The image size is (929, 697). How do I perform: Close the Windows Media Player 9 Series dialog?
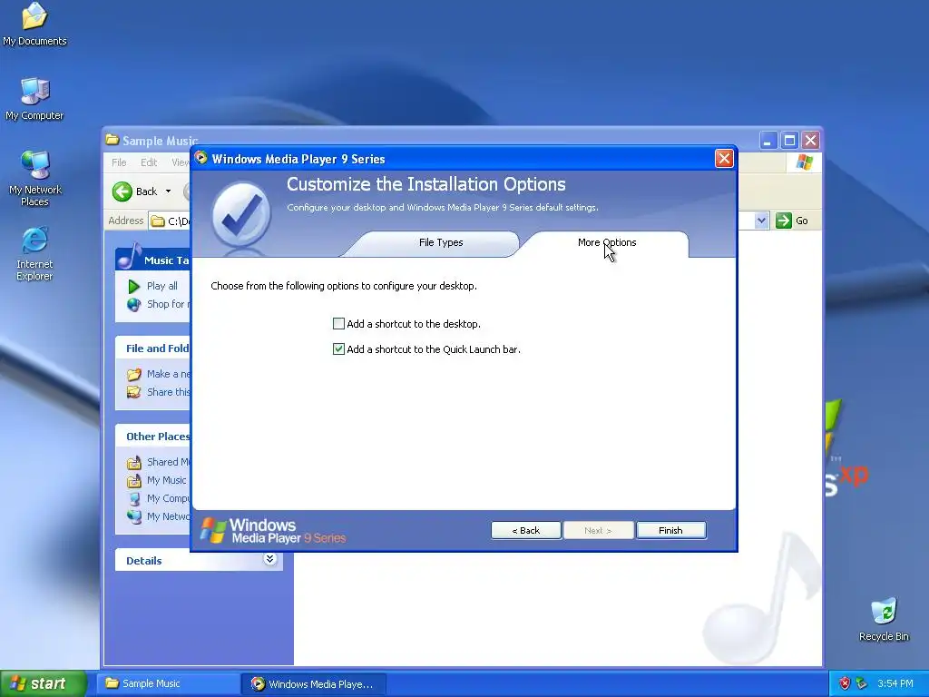[724, 158]
